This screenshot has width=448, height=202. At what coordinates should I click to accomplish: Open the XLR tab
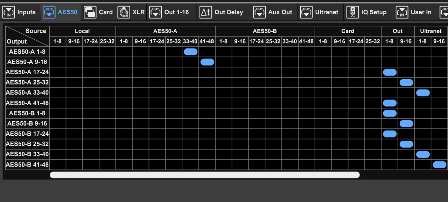pyautogui.click(x=131, y=12)
